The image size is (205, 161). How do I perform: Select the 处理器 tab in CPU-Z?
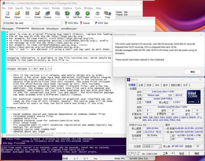(x=132, y=85)
